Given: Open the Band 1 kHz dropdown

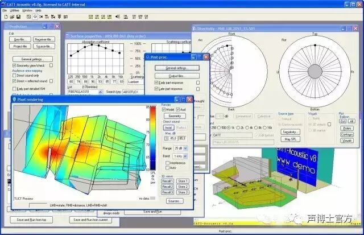Looking at the screenshot, I should click(x=185, y=156).
